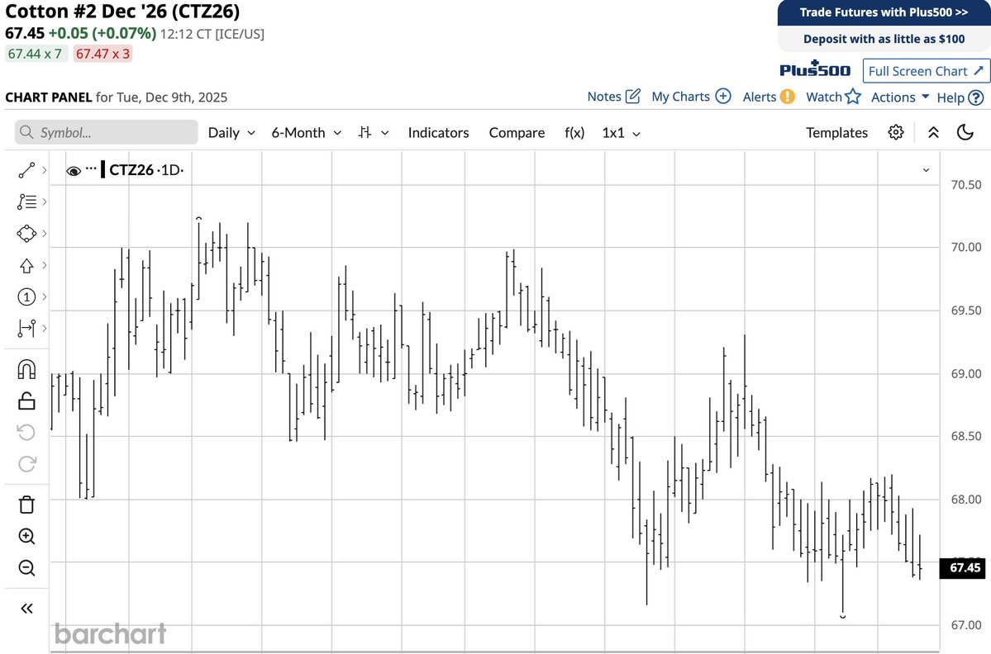This screenshot has width=991, height=654.
Task: Open the Indicators menu
Action: tap(438, 133)
